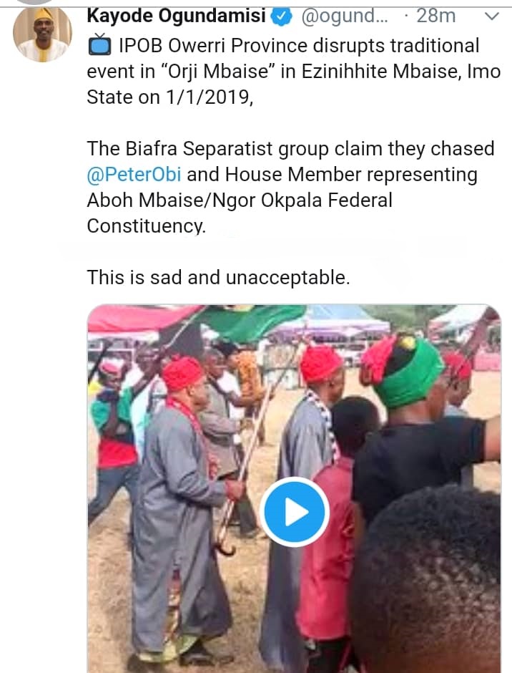Click the TV emoji icon in tweet
Image resolution: width=512 pixels, height=673 pixels.
(x=100, y=47)
